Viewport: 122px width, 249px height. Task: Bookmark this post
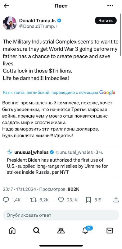coord(88,200)
